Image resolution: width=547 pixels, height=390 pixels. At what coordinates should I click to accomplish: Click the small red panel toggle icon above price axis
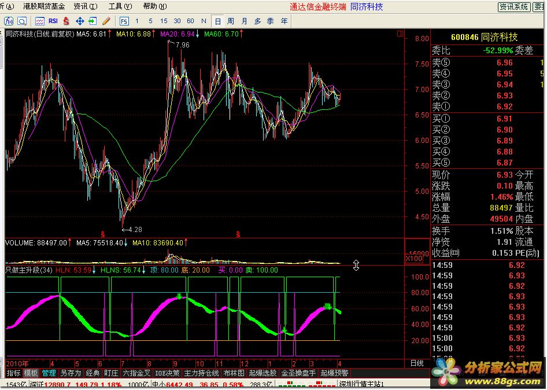400,34
